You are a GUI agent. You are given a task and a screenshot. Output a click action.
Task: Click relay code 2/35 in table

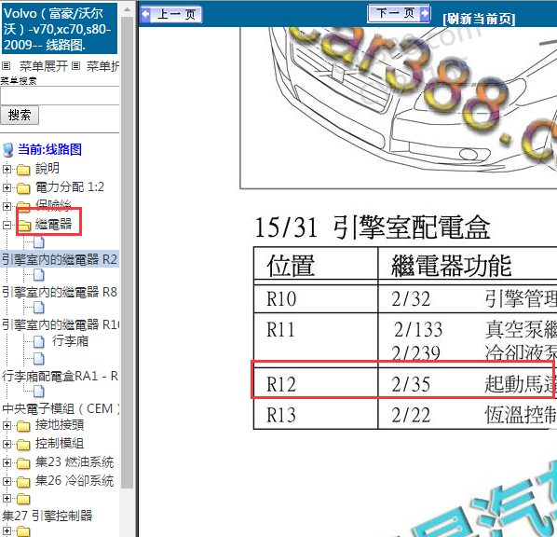coord(411,384)
